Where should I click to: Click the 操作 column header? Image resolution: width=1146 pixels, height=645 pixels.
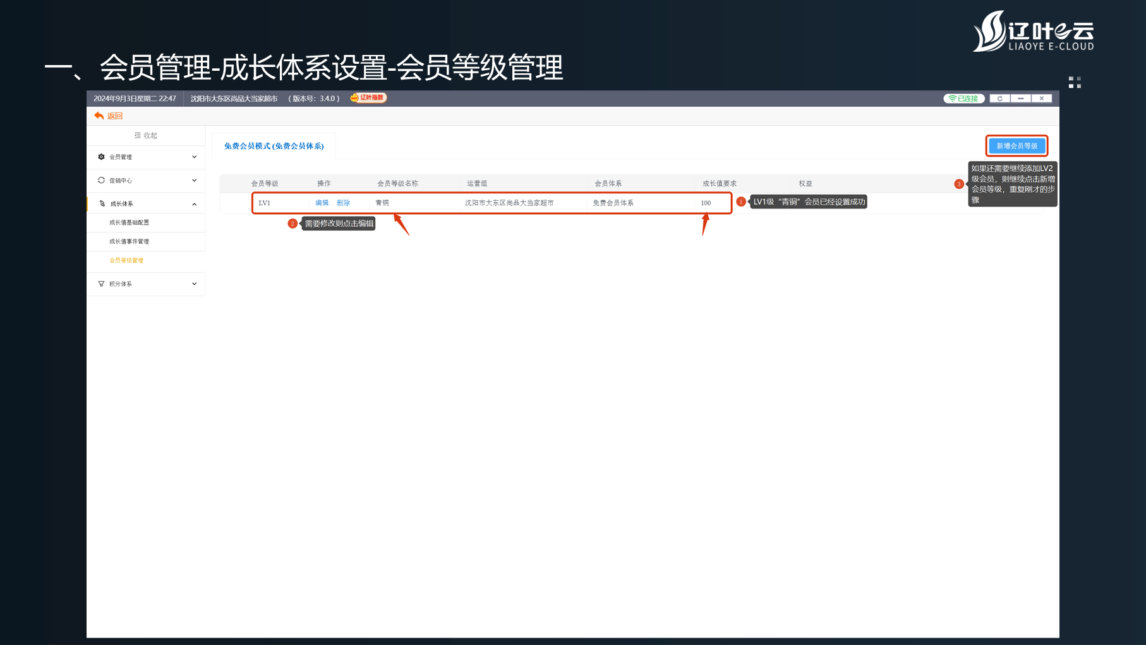pos(324,183)
